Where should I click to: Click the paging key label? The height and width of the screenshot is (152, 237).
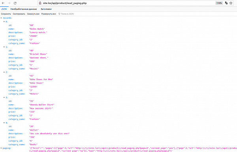pos(7,148)
